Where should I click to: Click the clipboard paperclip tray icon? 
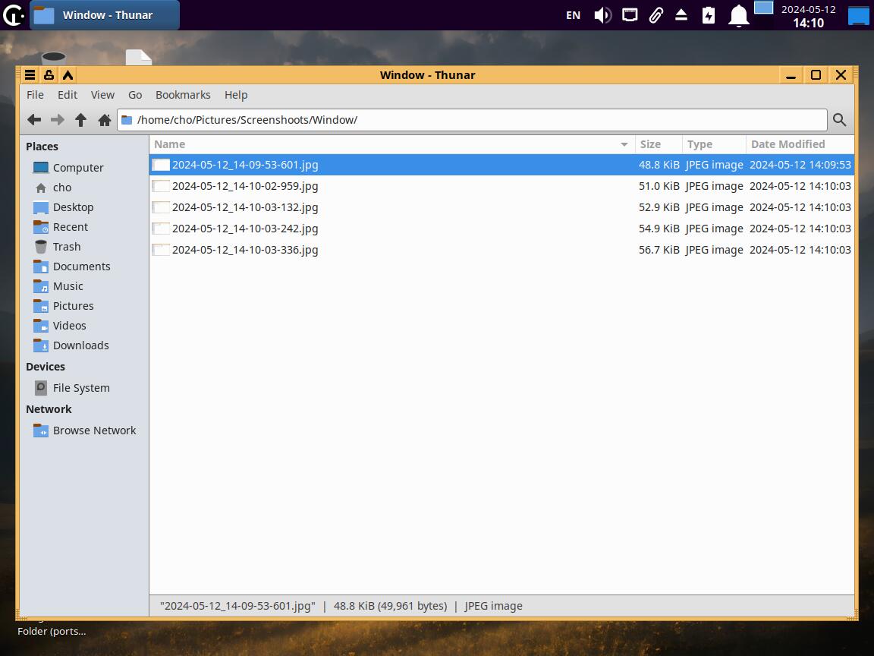pos(656,15)
